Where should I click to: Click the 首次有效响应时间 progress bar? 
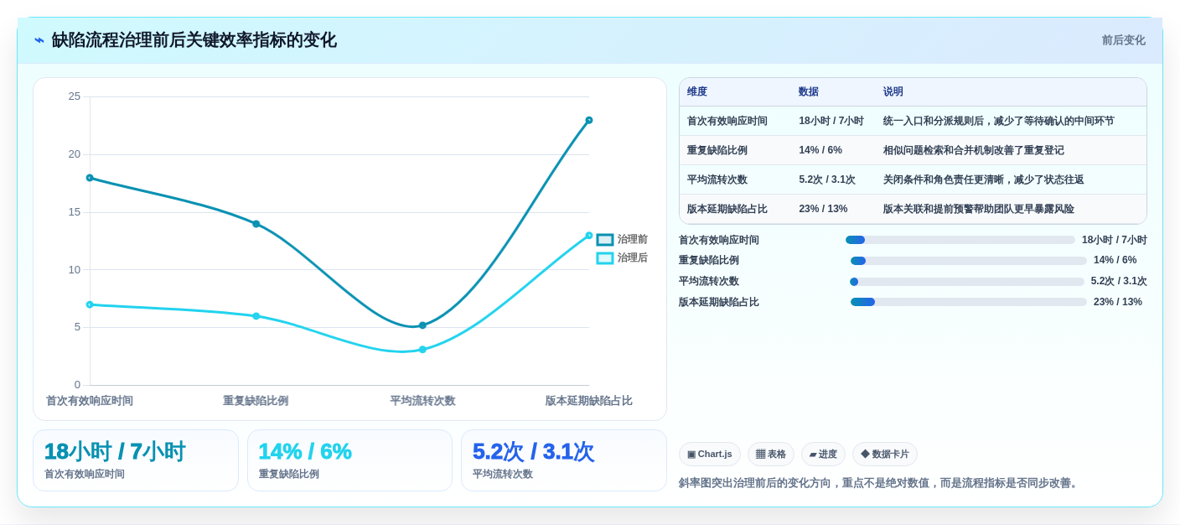[960, 240]
